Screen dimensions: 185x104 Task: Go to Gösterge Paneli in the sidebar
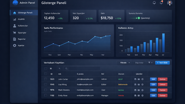tap(24, 13)
